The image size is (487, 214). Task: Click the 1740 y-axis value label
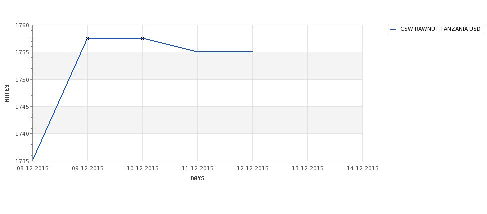click(22, 134)
